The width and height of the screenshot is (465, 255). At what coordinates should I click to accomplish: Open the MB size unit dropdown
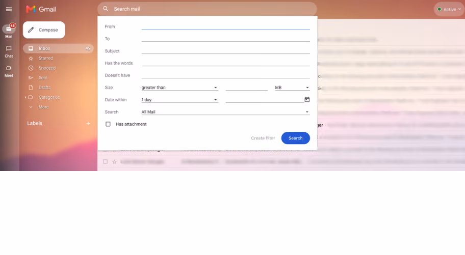(292, 88)
